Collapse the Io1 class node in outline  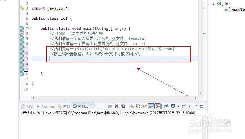[213, 4]
